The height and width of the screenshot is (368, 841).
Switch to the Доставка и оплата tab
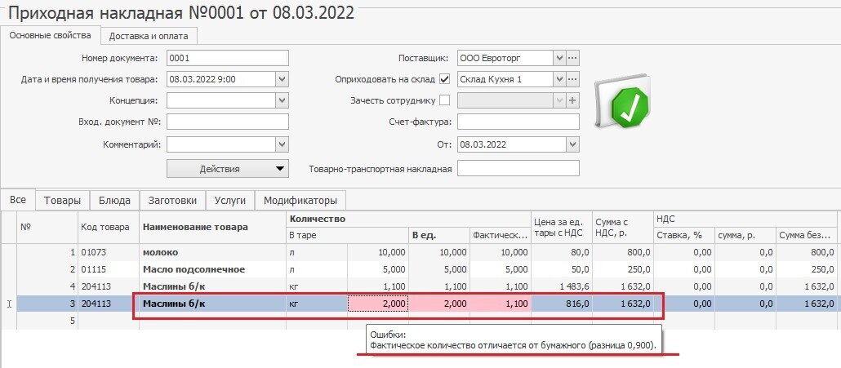coord(149,36)
